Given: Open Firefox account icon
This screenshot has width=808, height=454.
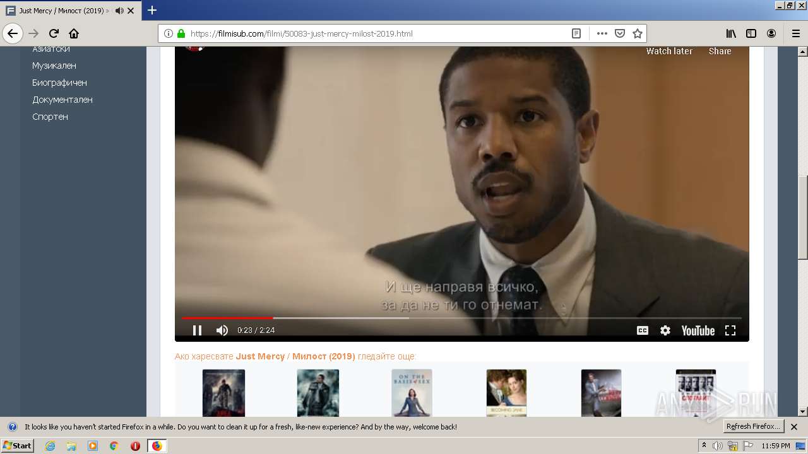Looking at the screenshot, I should coord(771,33).
